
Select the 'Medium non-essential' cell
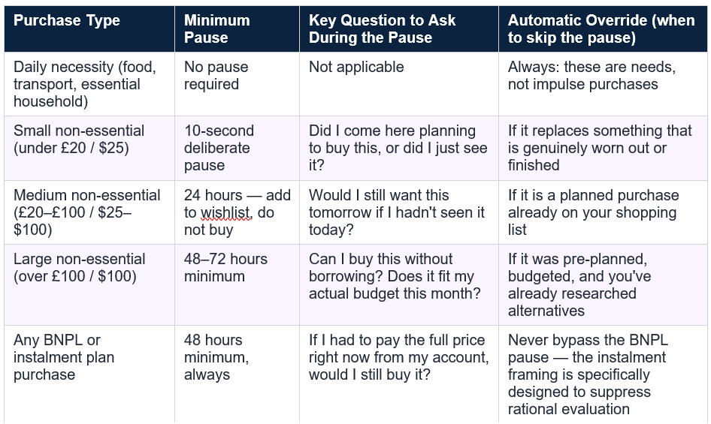(x=89, y=212)
